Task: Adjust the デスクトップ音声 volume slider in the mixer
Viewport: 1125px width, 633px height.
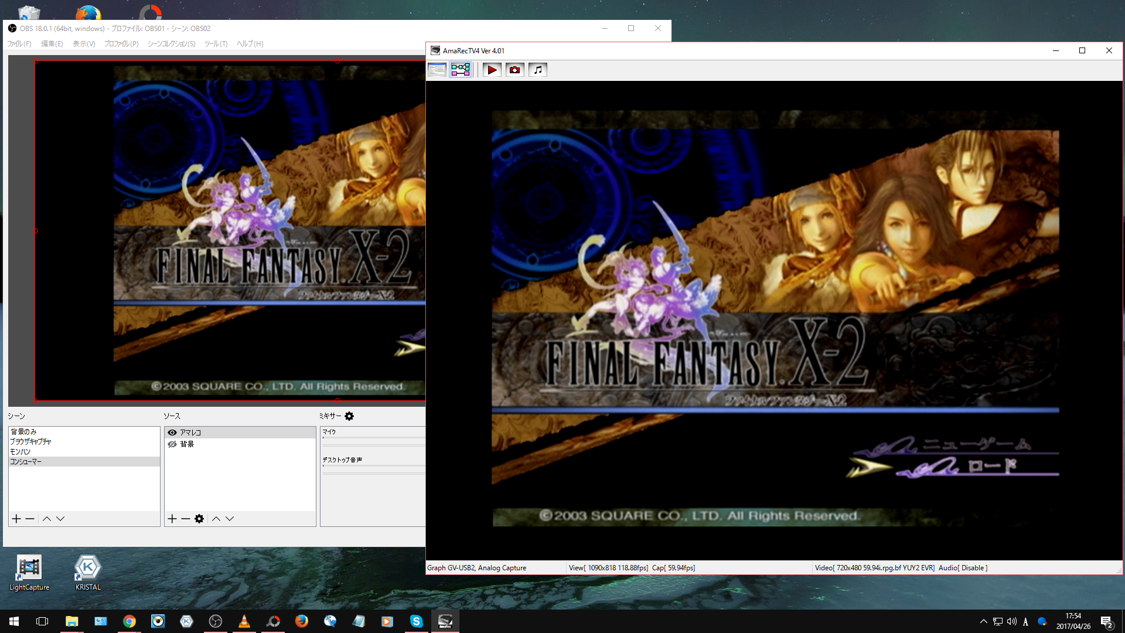Action: [x=374, y=474]
